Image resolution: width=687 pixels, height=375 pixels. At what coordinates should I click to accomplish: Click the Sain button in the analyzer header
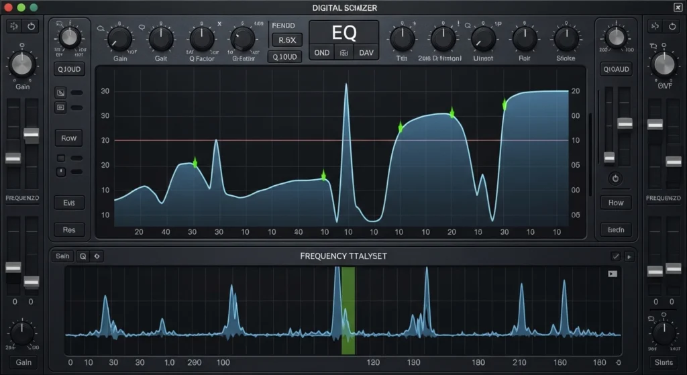point(62,256)
